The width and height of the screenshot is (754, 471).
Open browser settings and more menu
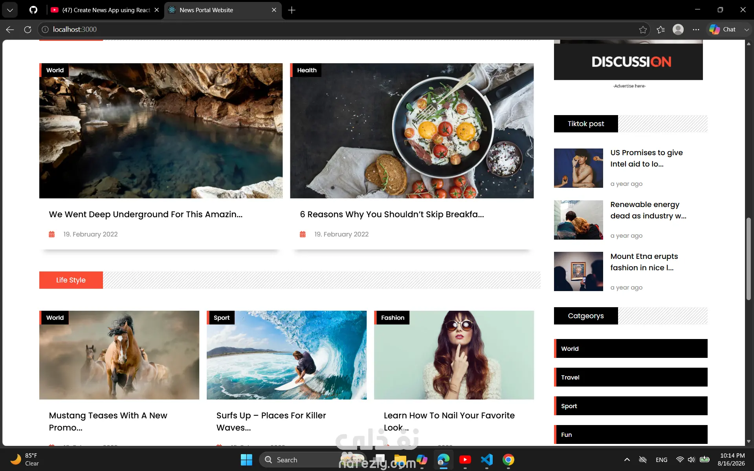[x=696, y=29]
